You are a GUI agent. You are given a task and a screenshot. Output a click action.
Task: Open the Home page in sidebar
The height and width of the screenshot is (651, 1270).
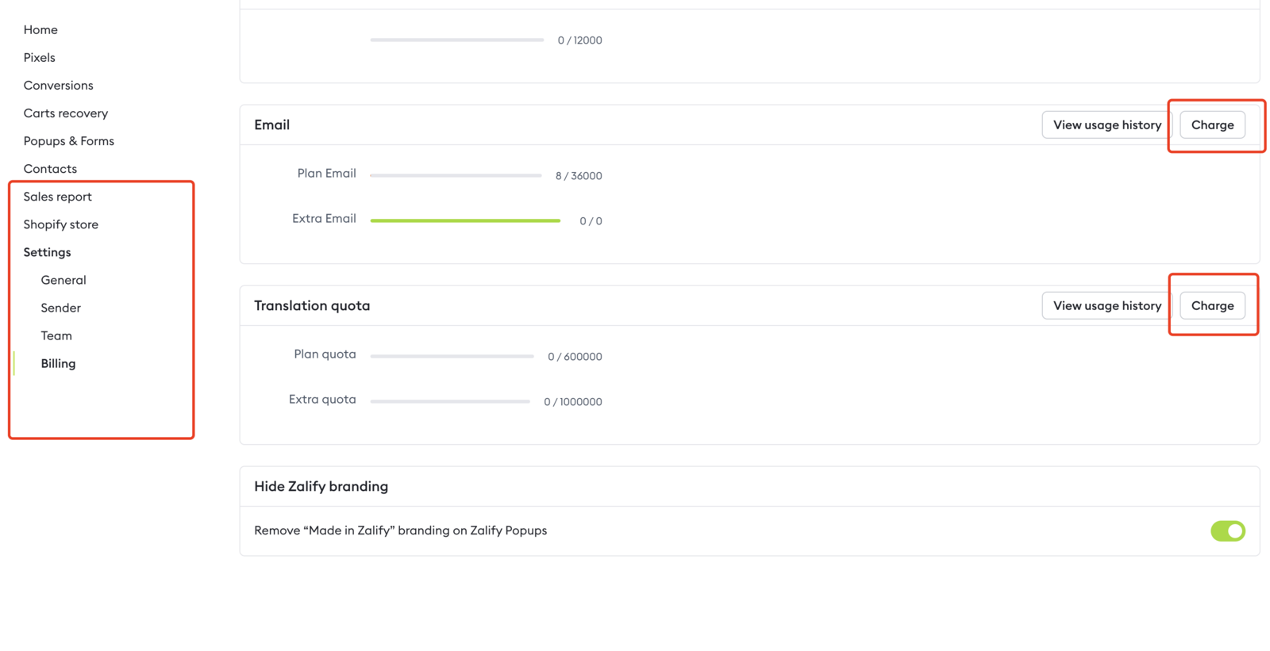point(40,30)
